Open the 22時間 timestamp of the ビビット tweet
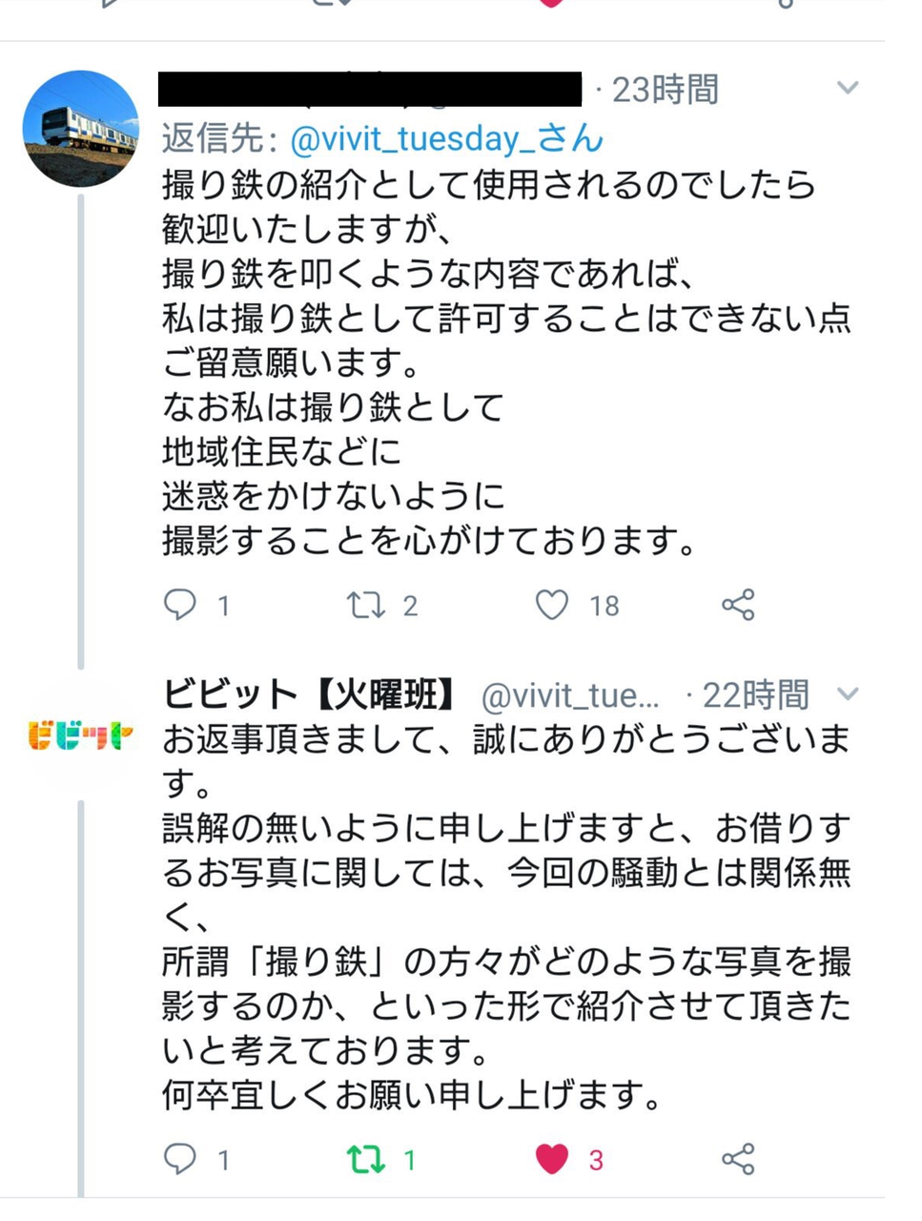This screenshot has width=922, height=1221. (x=755, y=695)
